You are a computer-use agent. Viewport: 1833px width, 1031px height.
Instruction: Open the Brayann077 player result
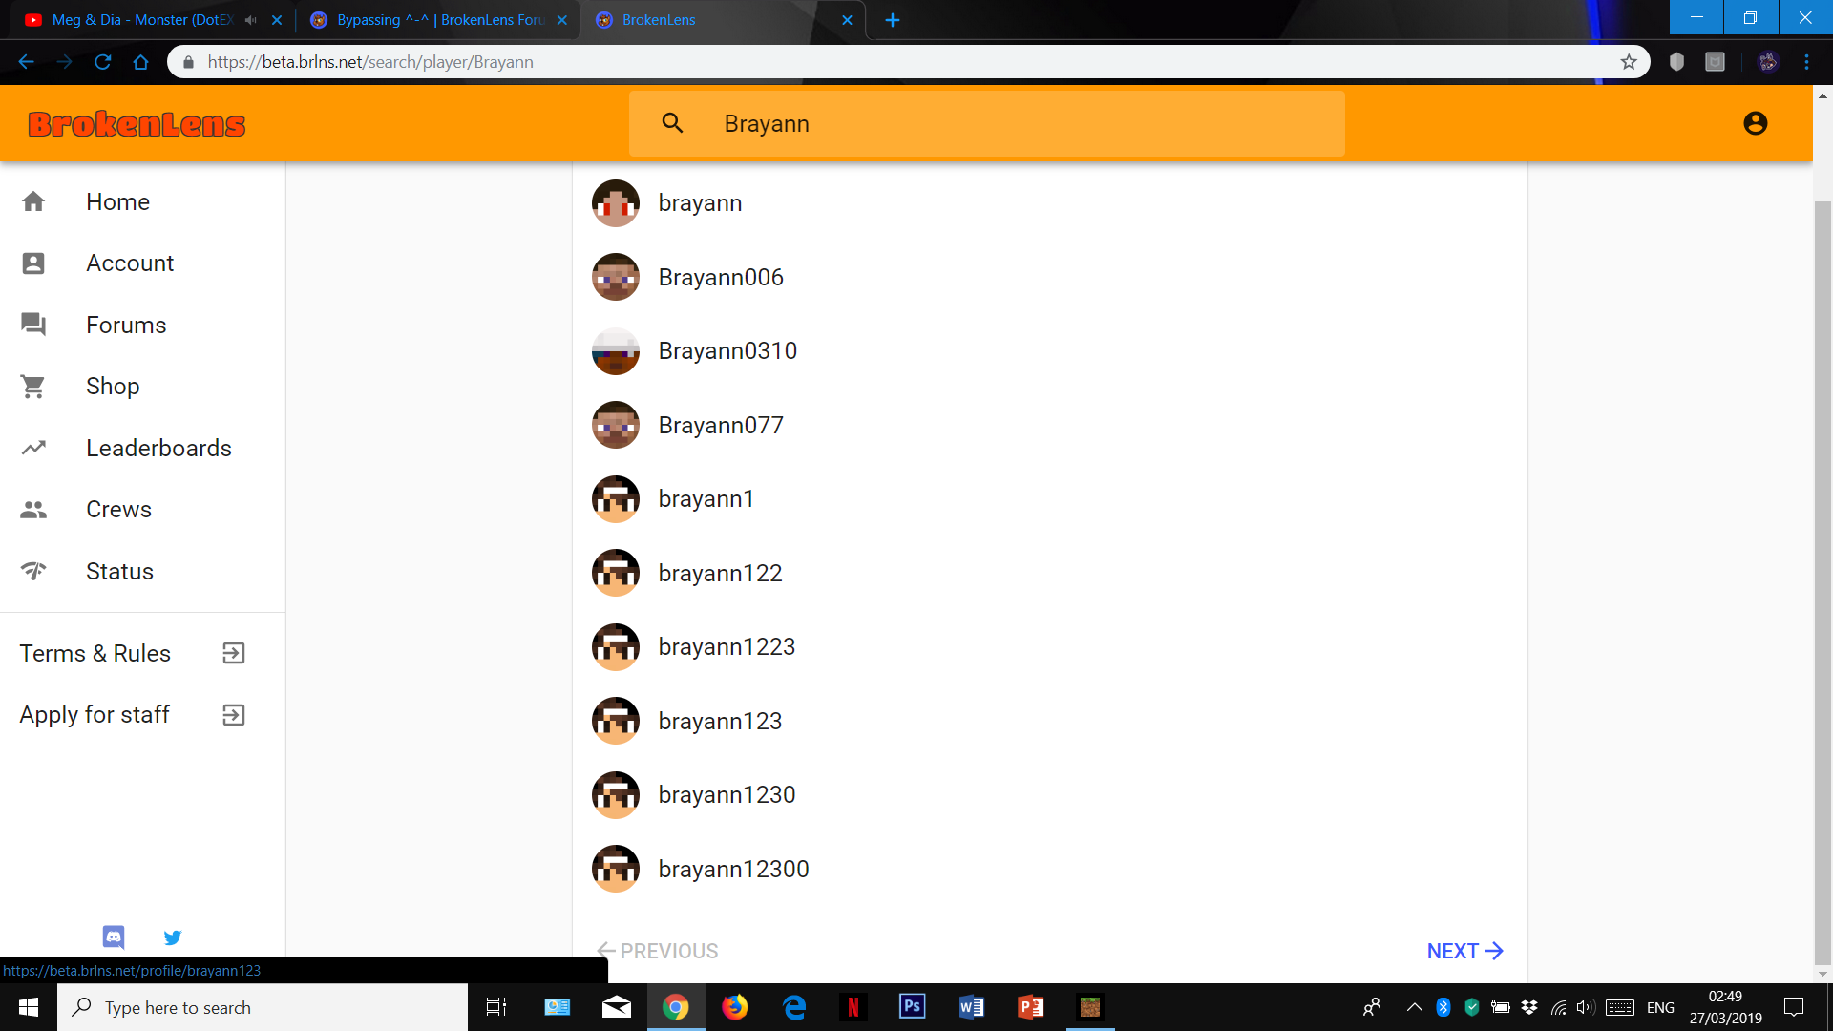coord(1050,425)
